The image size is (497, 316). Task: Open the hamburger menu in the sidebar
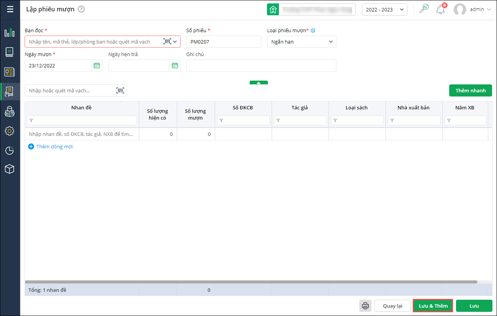click(x=10, y=9)
